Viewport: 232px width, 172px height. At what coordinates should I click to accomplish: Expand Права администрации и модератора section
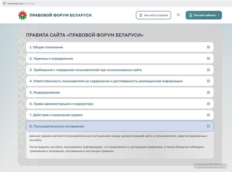(208, 104)
